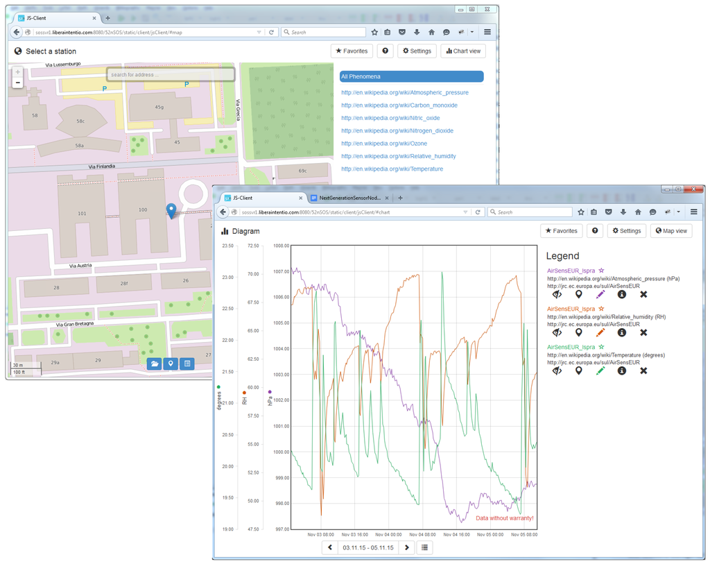This screenshot has width=710, height=564.
Task: Locate the Relative_humidity station with the pin icon
Action: [x=578, y=333]
